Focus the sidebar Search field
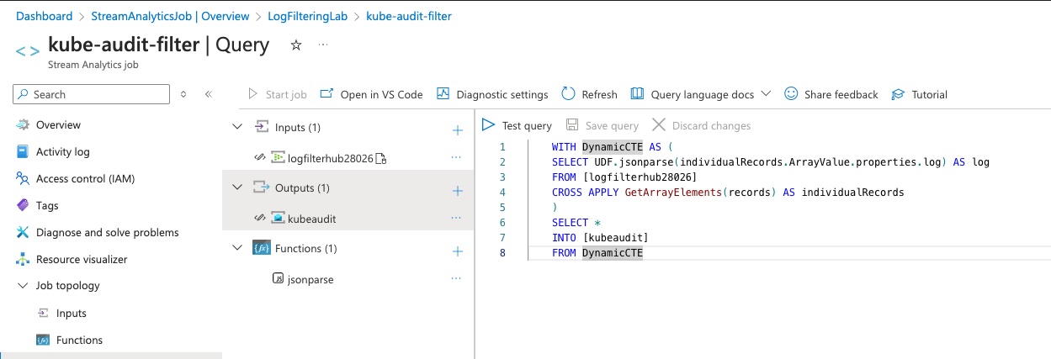The width and height of the screenshot is (1051, 359). click(91, 94)
